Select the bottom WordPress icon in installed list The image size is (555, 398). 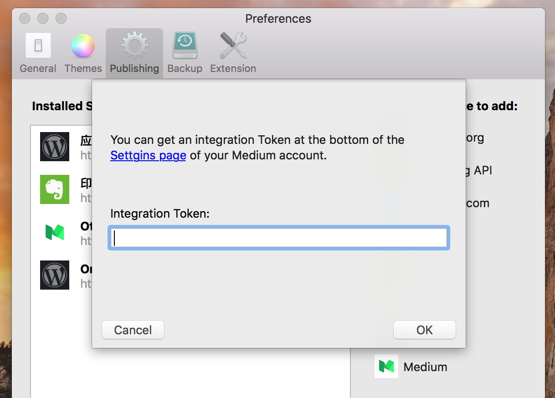coord(55,275)
